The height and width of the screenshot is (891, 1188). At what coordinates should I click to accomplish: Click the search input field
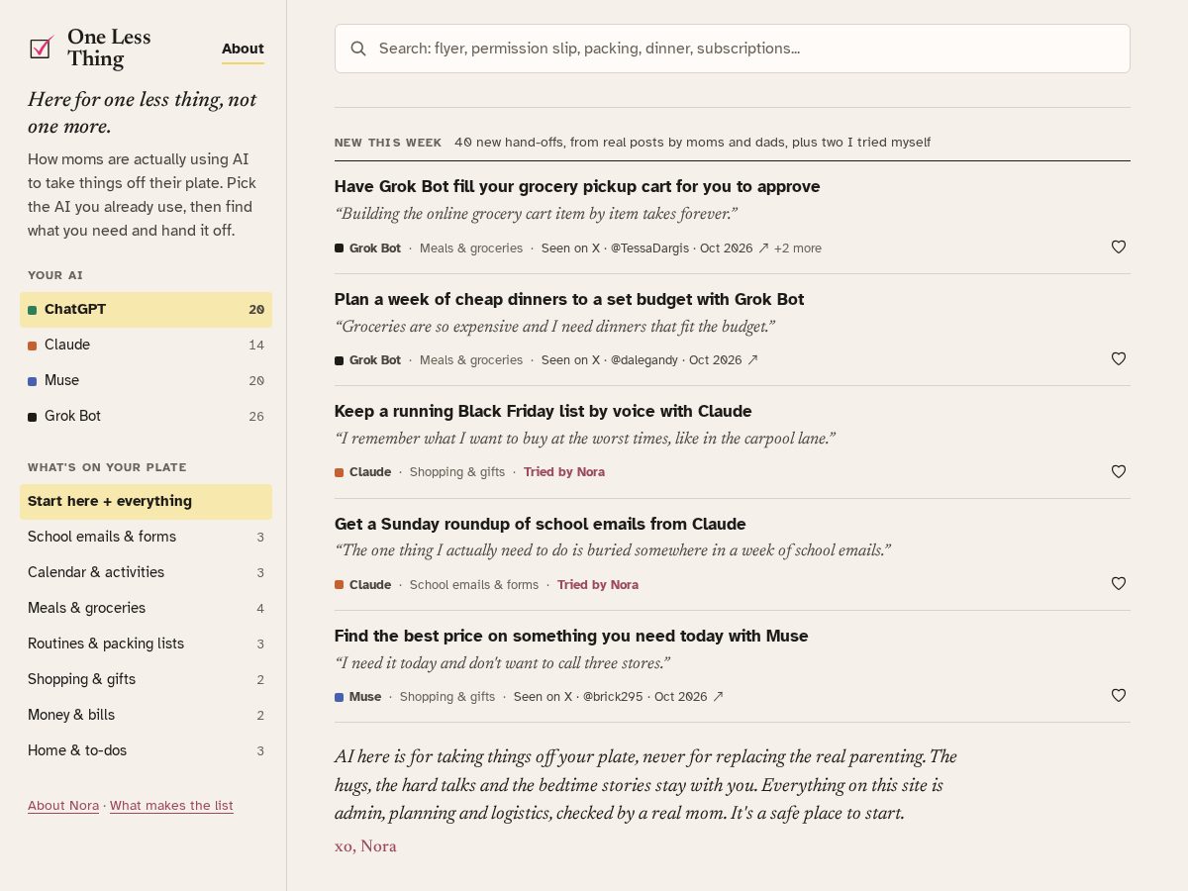(733, 49)
